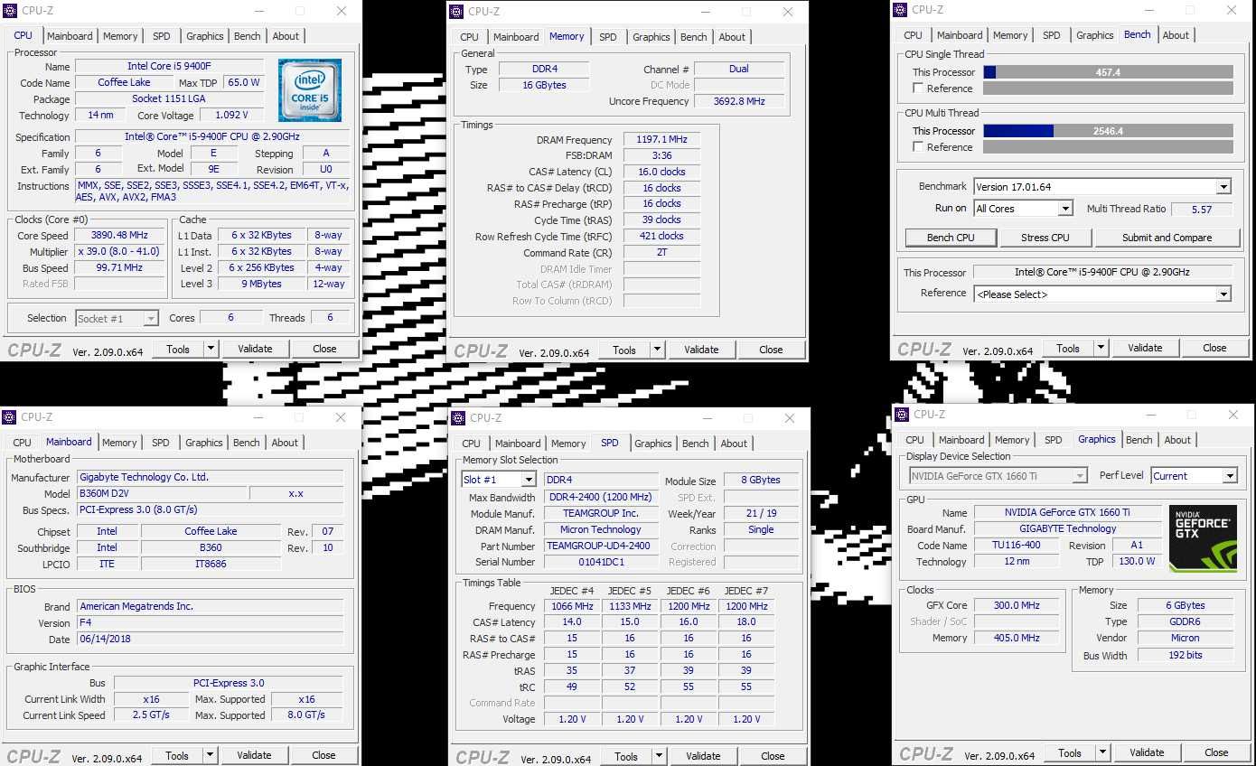Screen dimensions: 1256x766
Task: Enable Reference checkbox under CPU Multi Thread
Action: [x=918, y=147]
